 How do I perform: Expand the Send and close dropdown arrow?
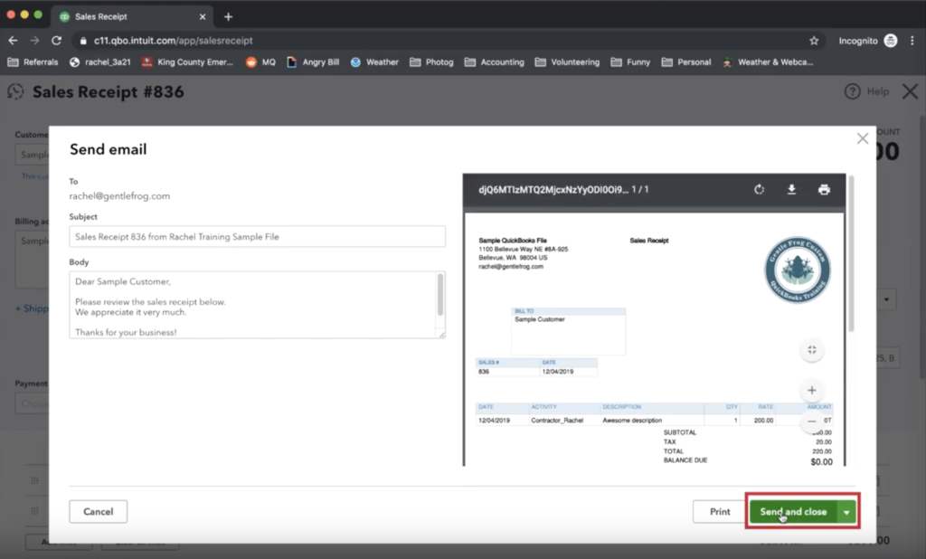click(x=846, y=512)
